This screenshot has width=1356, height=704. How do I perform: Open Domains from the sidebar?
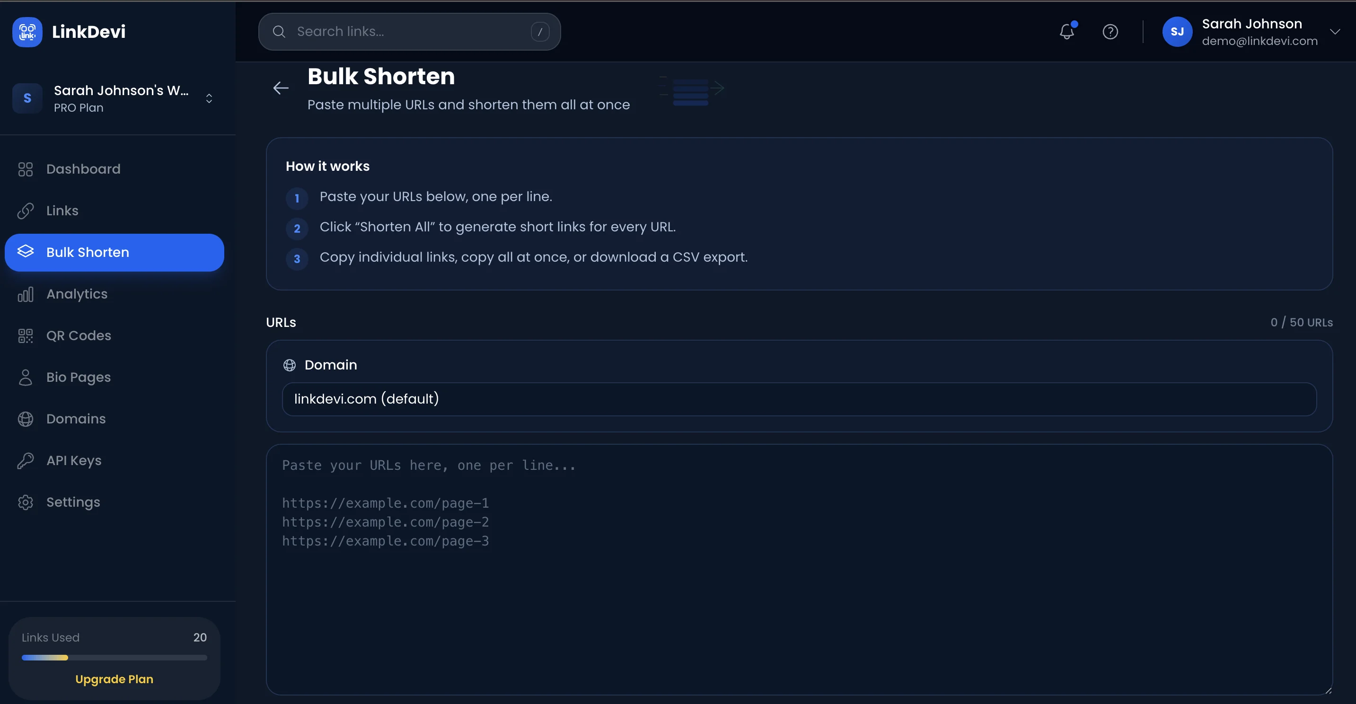76,419
